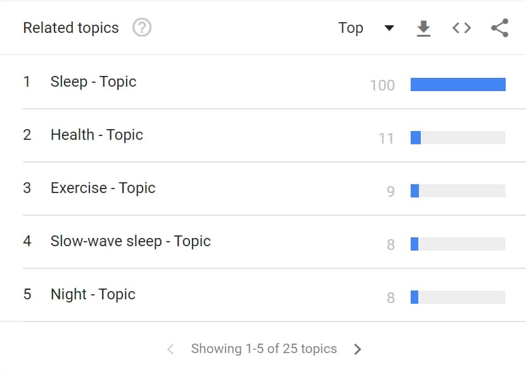Select the Exercise - Topic entry
Screen dimensions: 526x374
pyautogui.click(x=103, y=188)
